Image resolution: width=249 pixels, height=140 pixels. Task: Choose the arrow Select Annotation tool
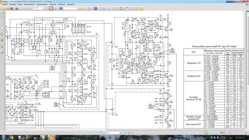55,8
